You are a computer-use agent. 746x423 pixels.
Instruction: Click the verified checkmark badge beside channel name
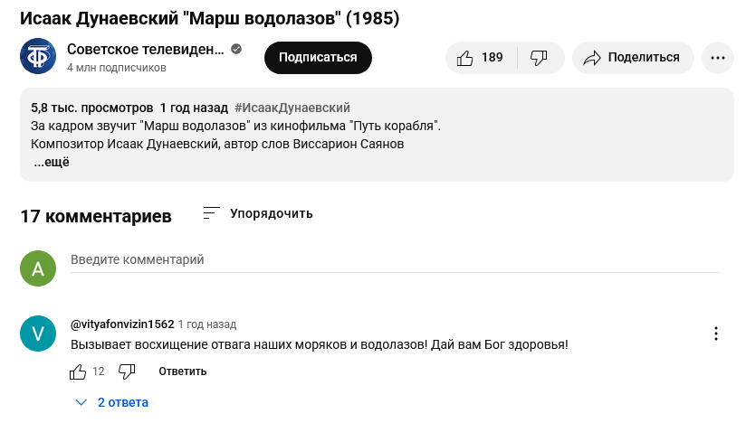pos(236,49)
